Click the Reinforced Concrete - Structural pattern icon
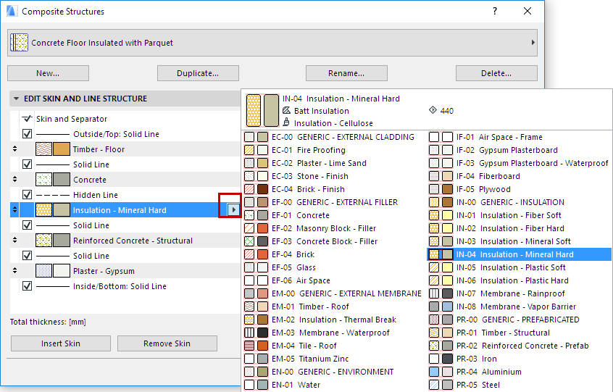The height and width of the screenshot is (392, 613). [x=43, y=241]
